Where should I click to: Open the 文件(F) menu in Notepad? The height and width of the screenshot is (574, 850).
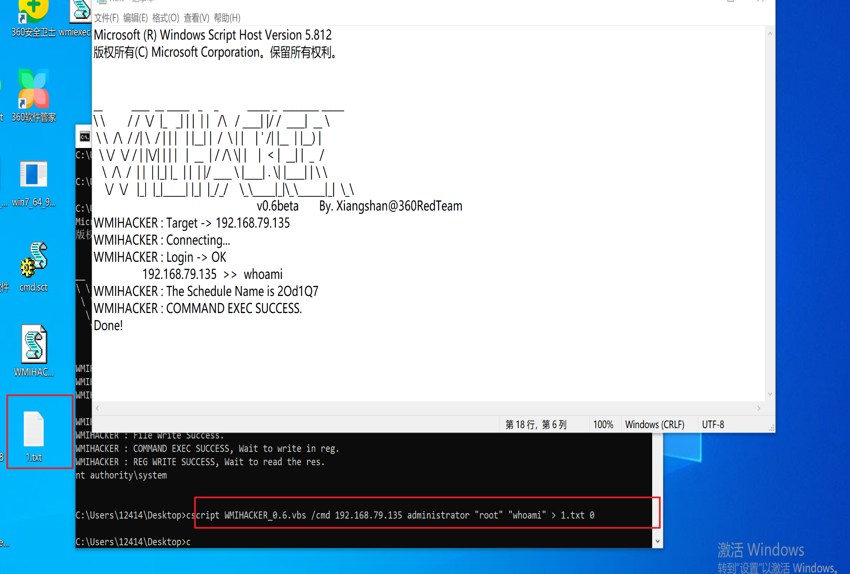106,18
